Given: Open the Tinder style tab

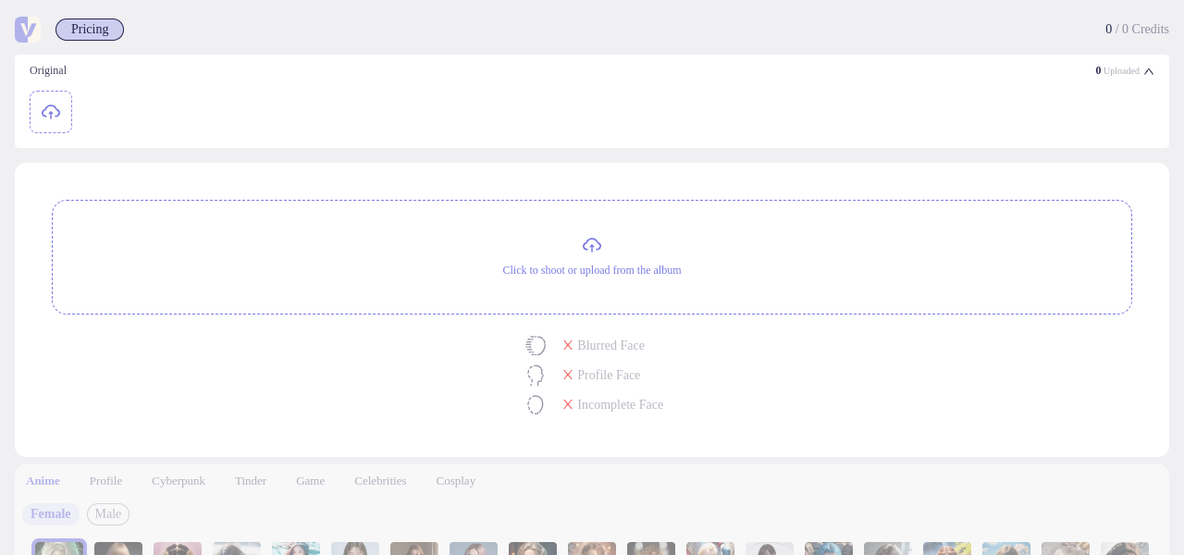Looking at the screenshot, I should (251, 481).
